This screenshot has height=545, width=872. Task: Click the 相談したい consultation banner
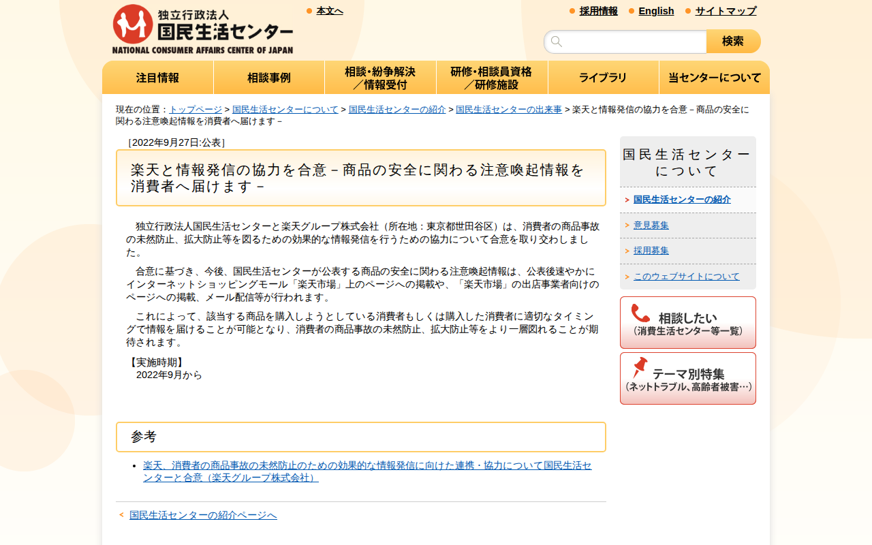[x=688, y=322]
